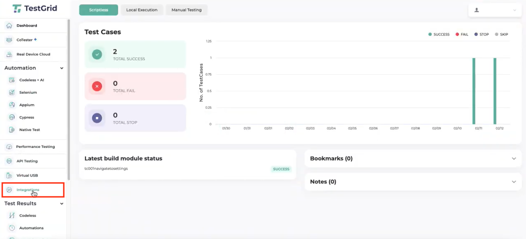Click the red Total Fail cross icon
This screenshot has width=526, height=239.
[97, 87]
